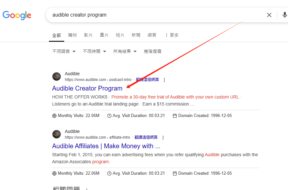The width and height of the screenshot is (288, 190).
Task: Click the audible.com affiliate-intro URL
Action: point(97,137)
